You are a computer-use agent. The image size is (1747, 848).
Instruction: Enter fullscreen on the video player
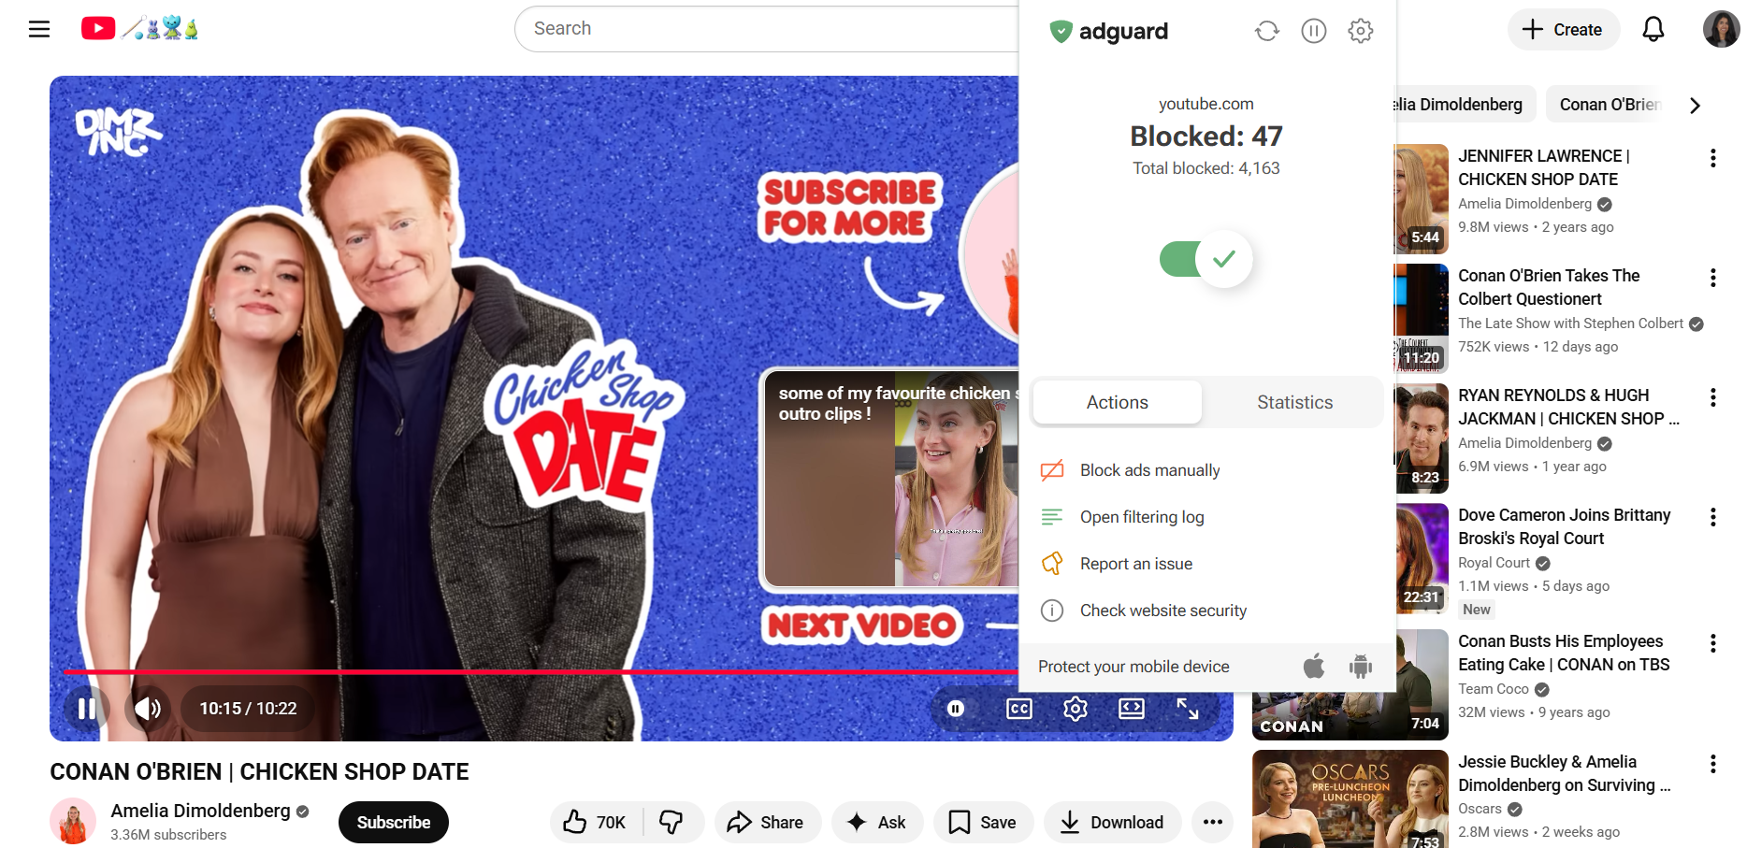[1188, 709]
